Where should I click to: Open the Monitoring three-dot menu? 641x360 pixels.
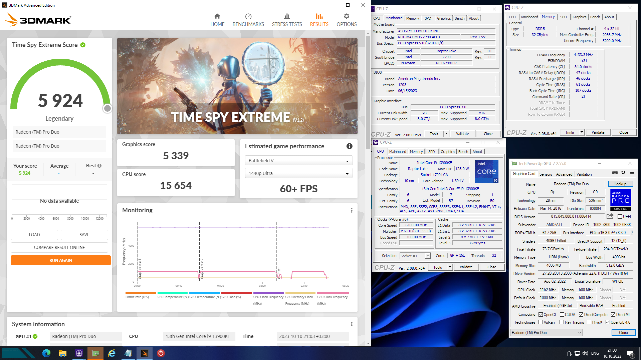(x=352, y=210)
